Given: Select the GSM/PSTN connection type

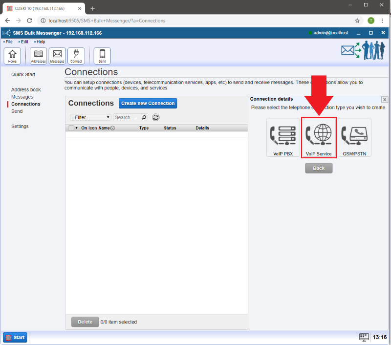Looking at the screenshot, I should click(354, 138).
